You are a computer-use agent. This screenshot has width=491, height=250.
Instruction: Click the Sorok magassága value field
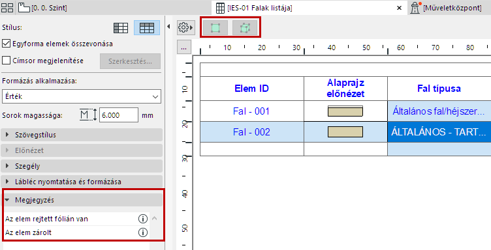click(119, 115)
